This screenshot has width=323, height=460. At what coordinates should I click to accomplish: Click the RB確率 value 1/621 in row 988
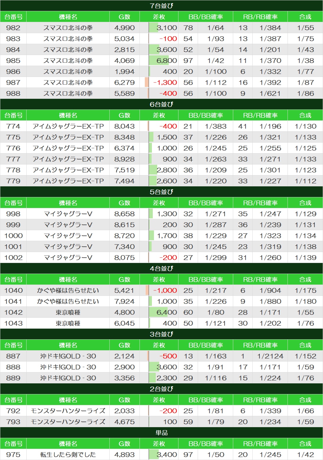pos(270,93)
